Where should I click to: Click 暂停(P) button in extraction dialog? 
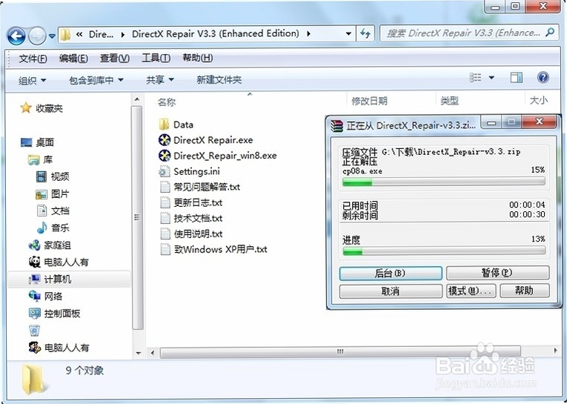497,273
